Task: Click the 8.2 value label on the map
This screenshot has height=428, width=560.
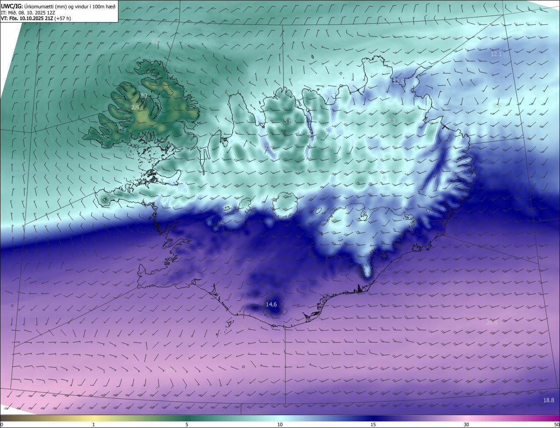Action: point(156,42)
